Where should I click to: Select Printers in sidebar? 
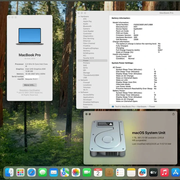[x=87, y=63]
